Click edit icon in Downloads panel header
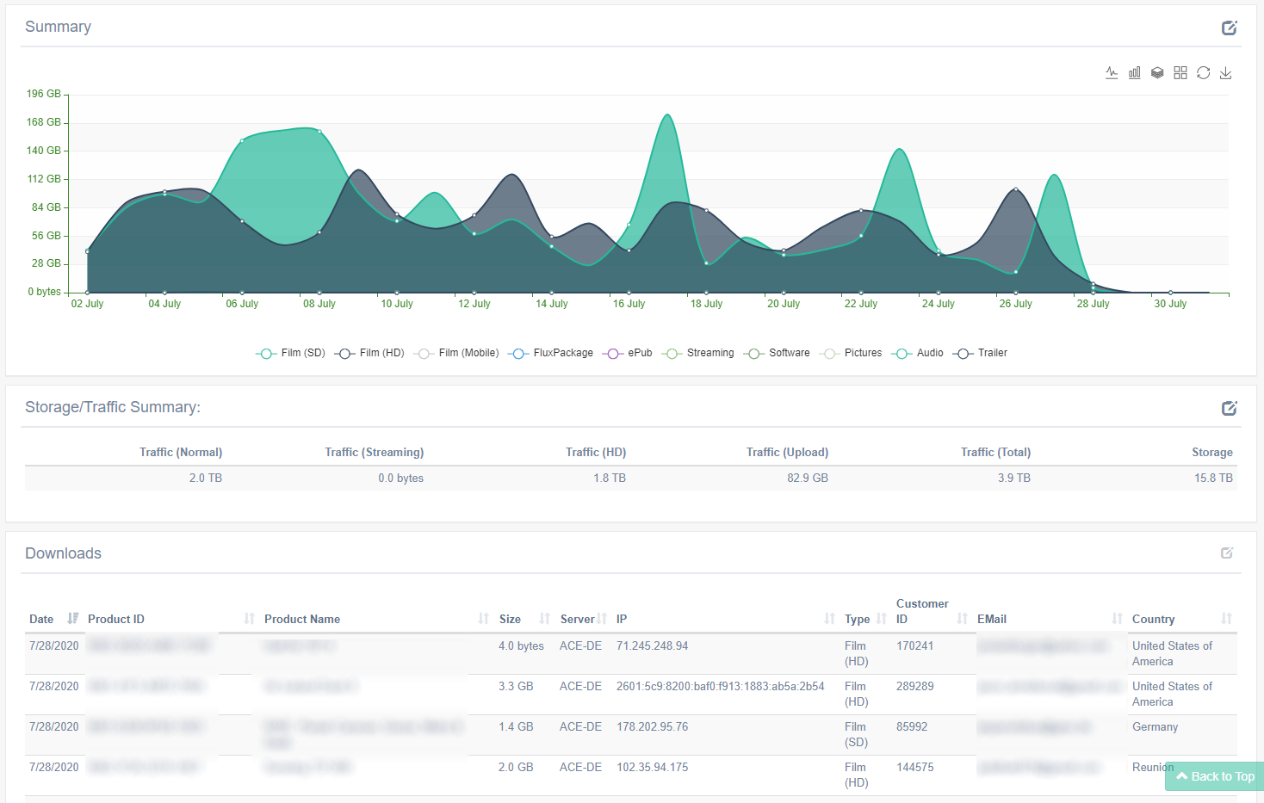Screen dimensions: 1264x803 1227,553
